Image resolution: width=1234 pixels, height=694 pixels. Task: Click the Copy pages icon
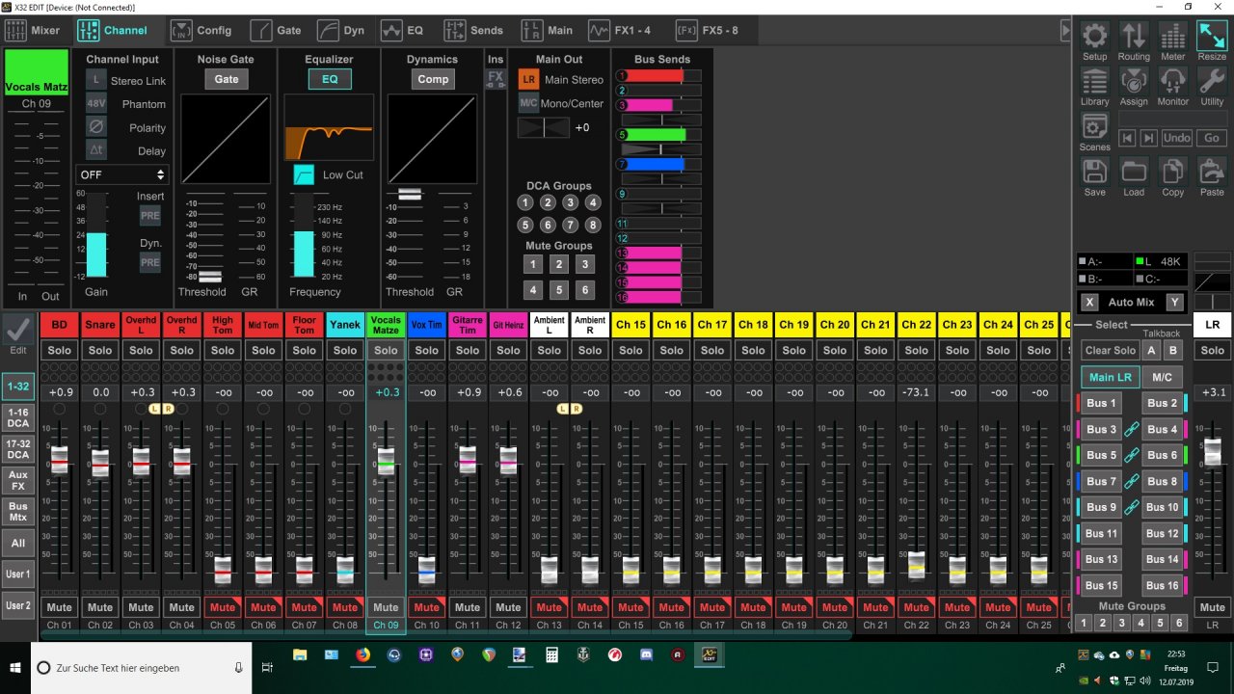(x=1173, y=173)
